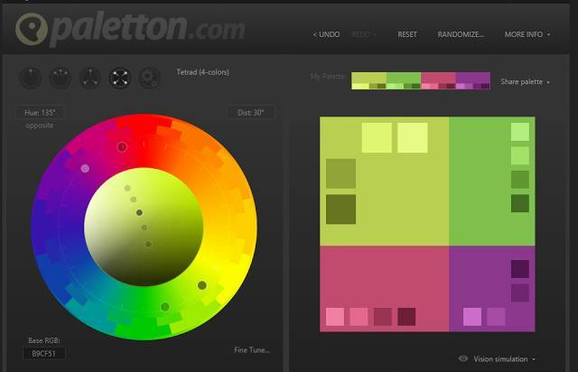Click the light violet hue handle on wheel
The height and width of the screenshot is (372, 578).
tap(85, 169)
